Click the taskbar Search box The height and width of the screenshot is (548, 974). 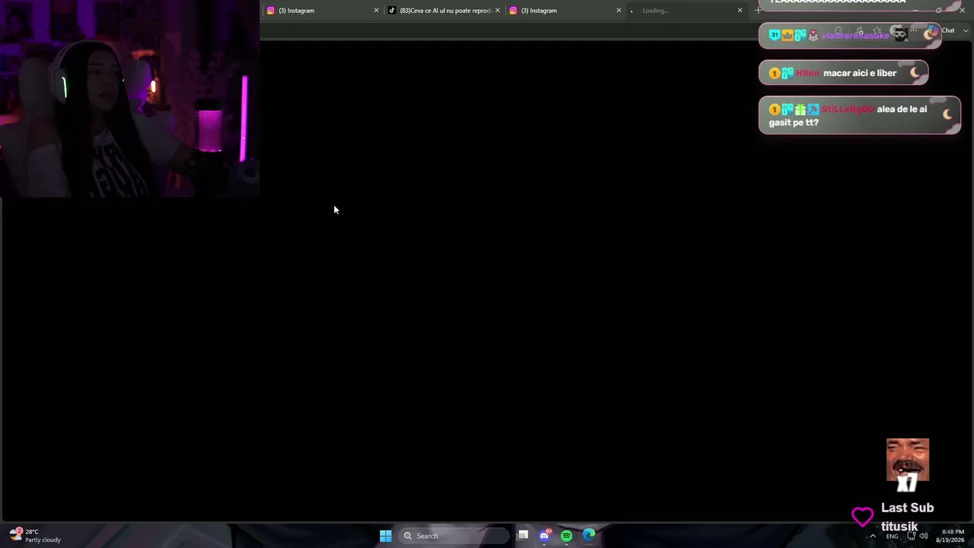point(454,536)
